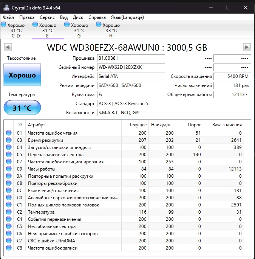Screen dimensions: 255x259
Task: Select the E: disk status orb
Action: tap(35, 25)
